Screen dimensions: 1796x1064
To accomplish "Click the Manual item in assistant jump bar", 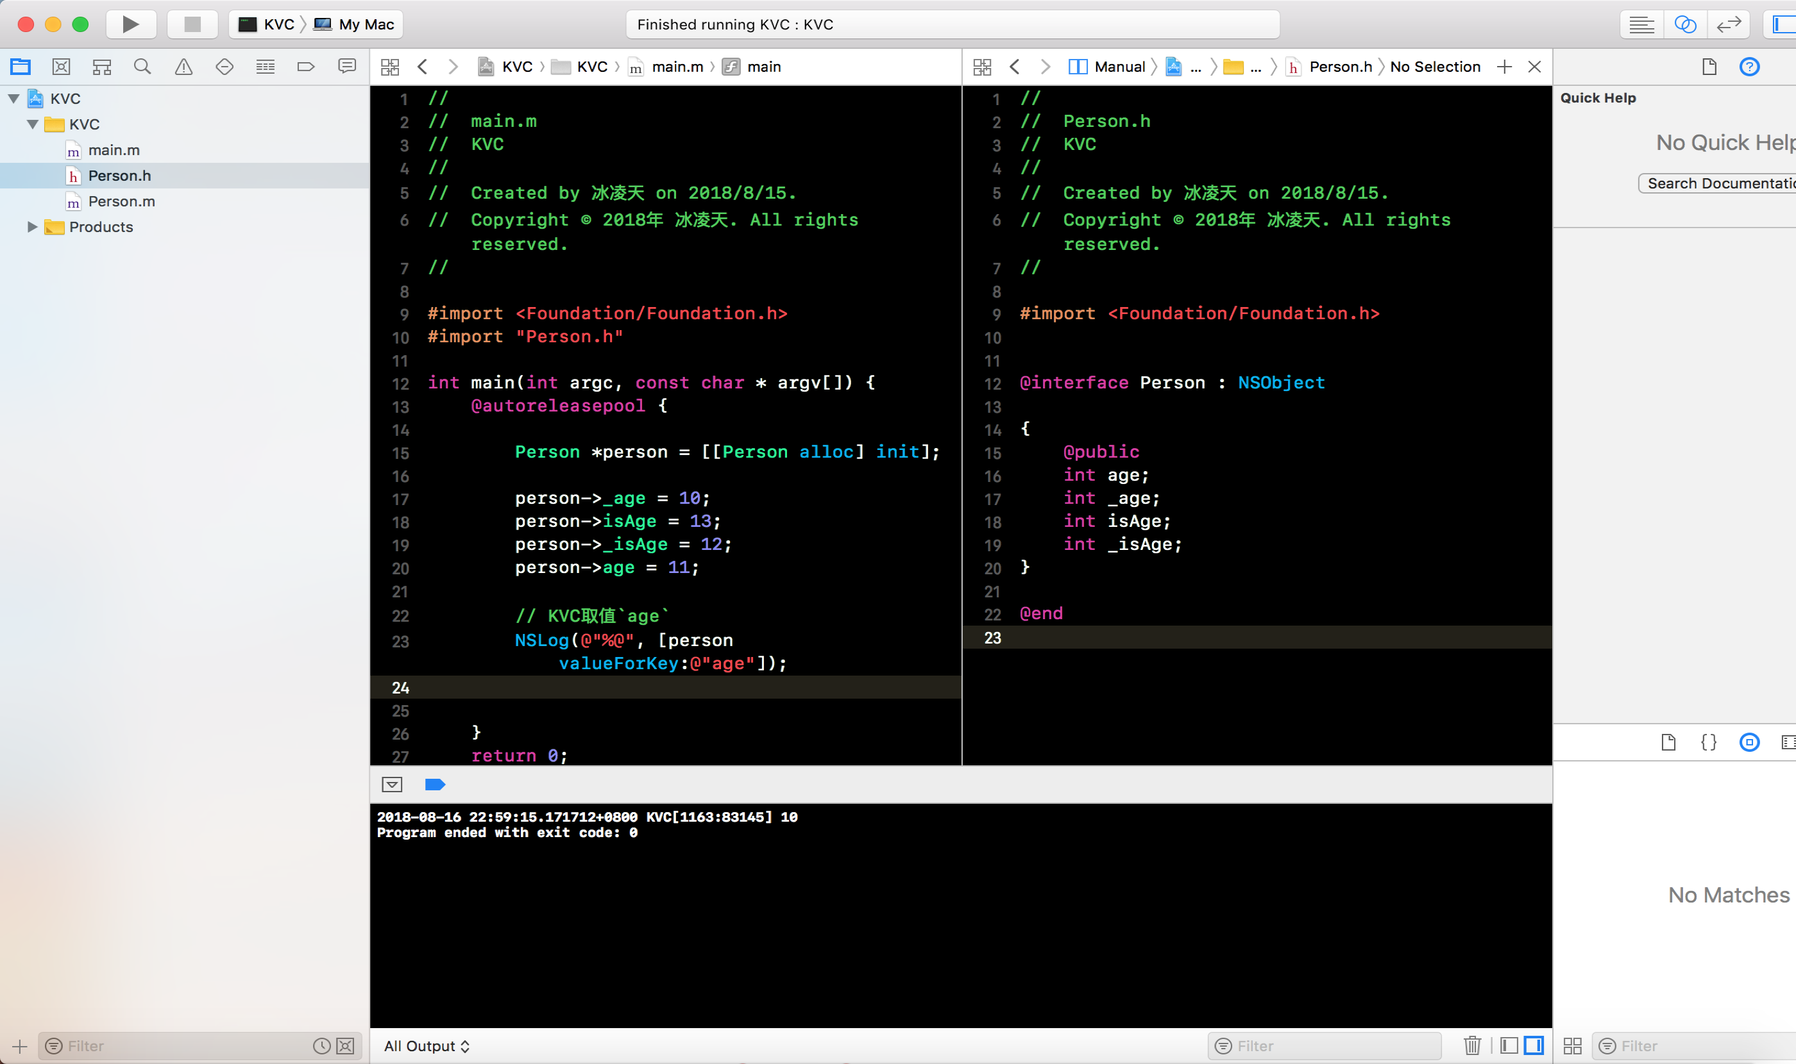I will (x=1119, y=67).
